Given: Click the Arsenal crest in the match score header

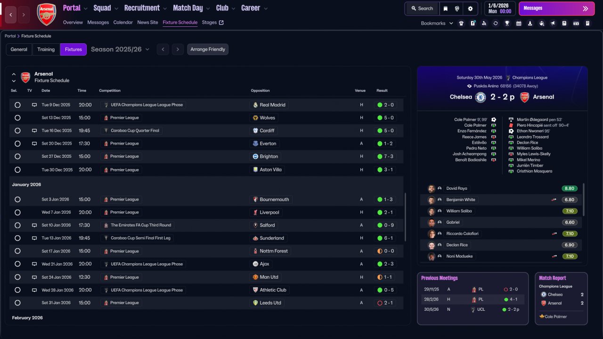Looking at the screenshot, I should click(x=524, y=97).
